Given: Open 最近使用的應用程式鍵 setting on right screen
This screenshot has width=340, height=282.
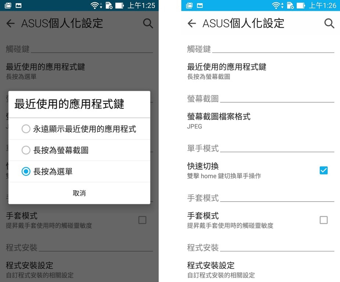Looking at the screenshot, I should pyautogui.click(x=260, y=71).
